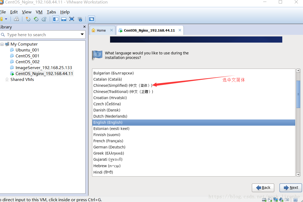303x202 pixels.
Task: Click the Unity mode toolbar icon
Action: point(80,19)
